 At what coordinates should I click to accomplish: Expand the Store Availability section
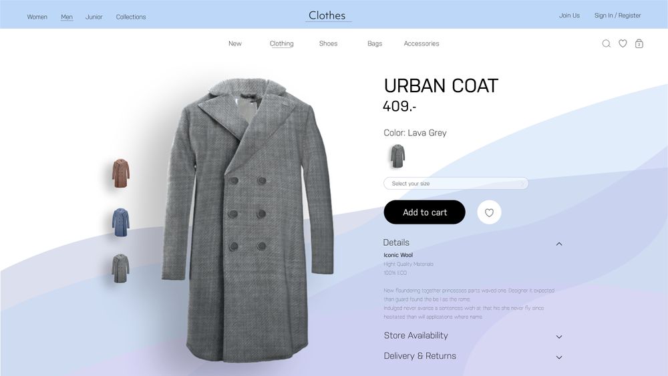tap(473, 336)
